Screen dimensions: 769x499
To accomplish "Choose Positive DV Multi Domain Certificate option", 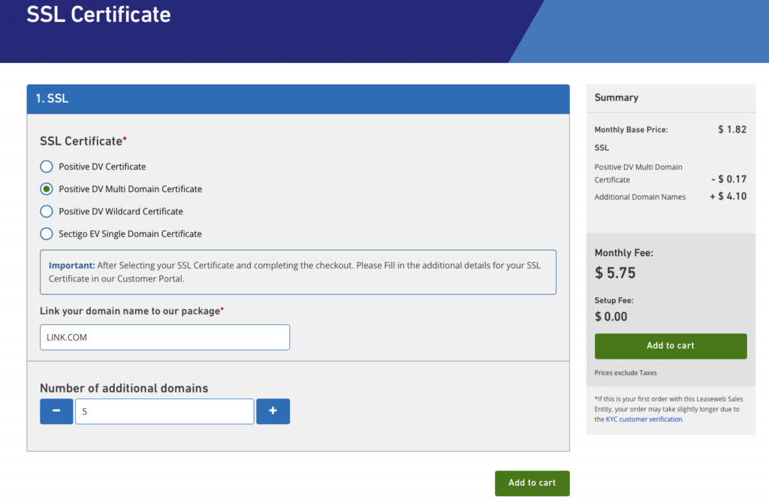I will (47, 189).
